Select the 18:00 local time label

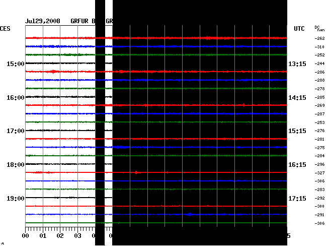pos(16,165)
